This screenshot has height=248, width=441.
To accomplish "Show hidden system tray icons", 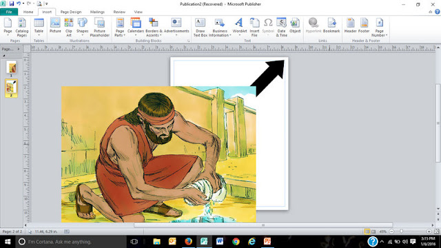I will (x=382, y=242).
